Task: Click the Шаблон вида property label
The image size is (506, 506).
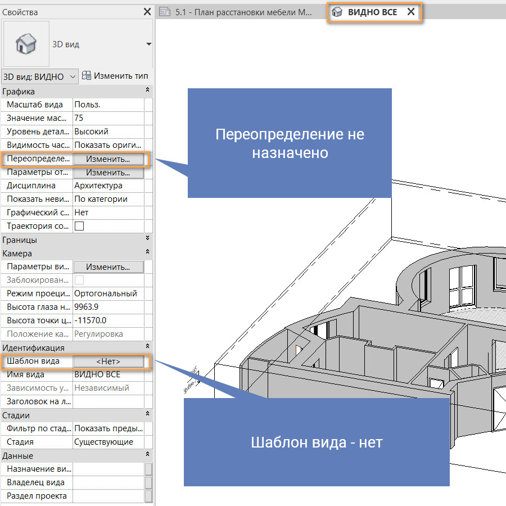Action: click(33, 361)
